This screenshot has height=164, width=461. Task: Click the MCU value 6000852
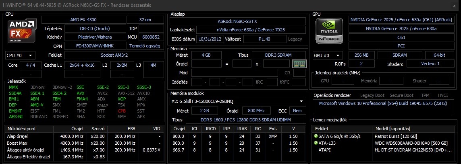point(151,37)
